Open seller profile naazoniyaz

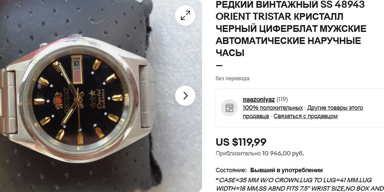(x=259, y=99)
